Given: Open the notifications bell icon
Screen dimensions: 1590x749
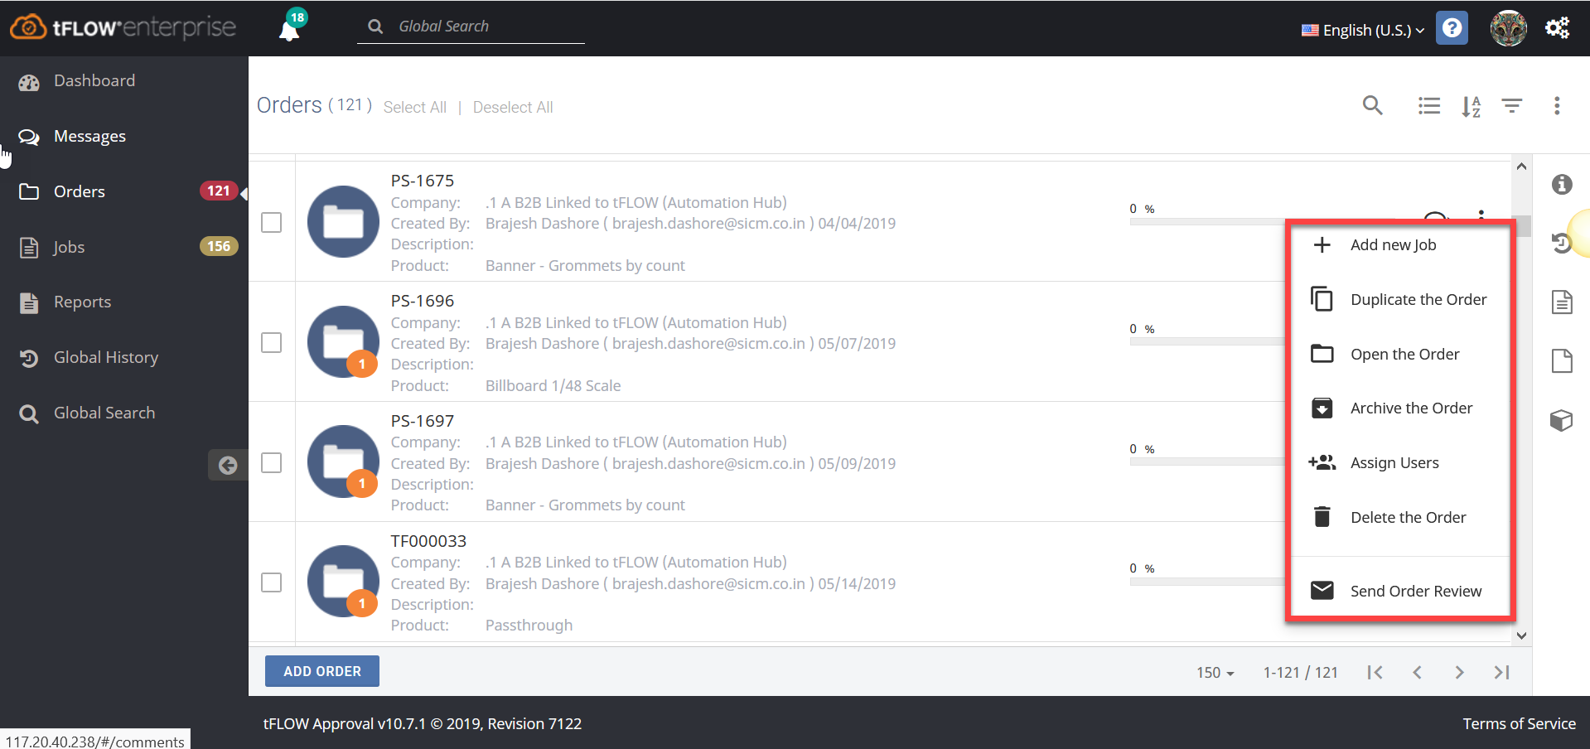Looking at the screenshot, I should pyautogui.click(x=289, y=31).
